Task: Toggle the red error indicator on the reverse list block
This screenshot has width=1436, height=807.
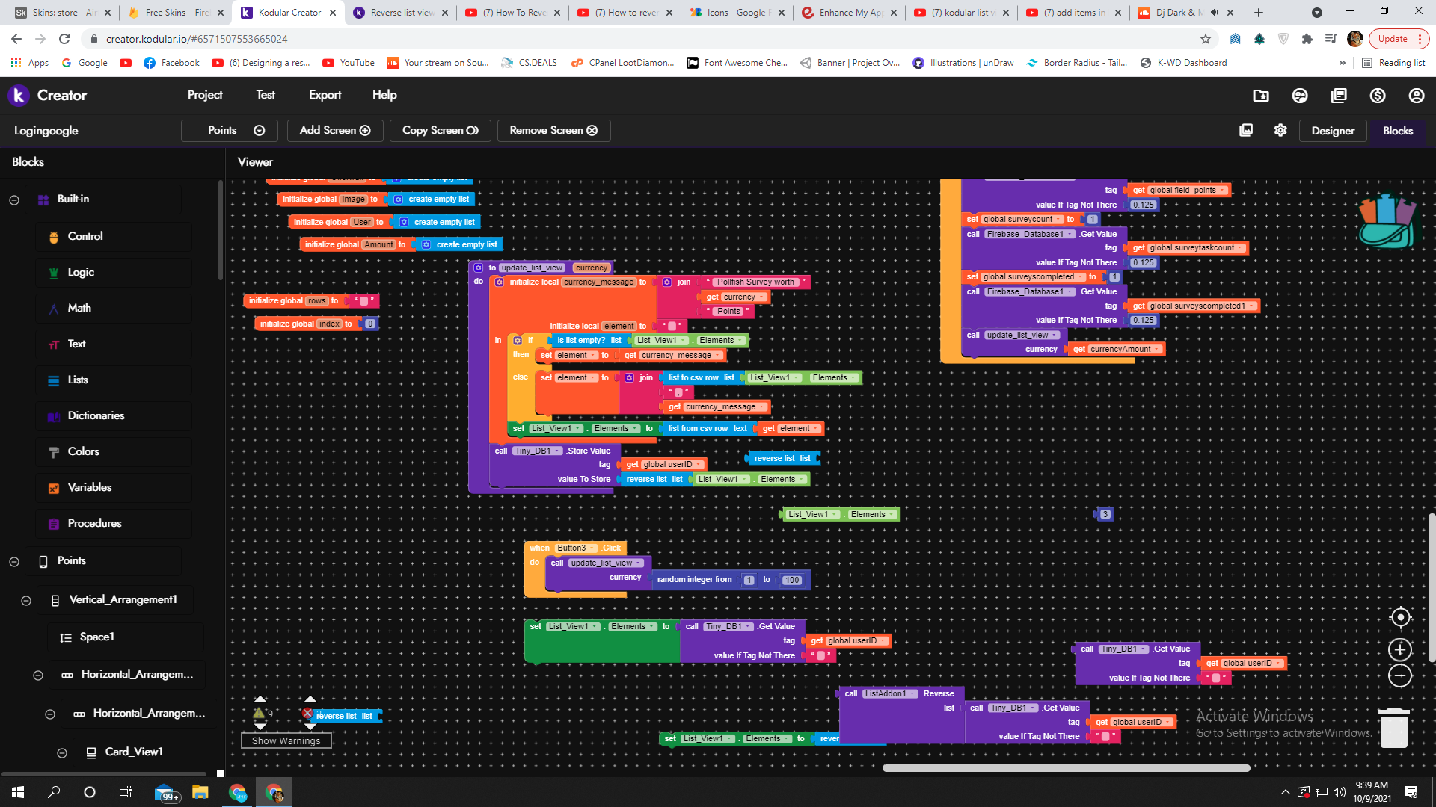Action: [307, 714]
